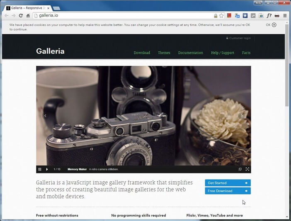Image resolution: width=291 pixels, height=221 pixels.
Task: Click the Free Download button
Action: pos(228,191)
